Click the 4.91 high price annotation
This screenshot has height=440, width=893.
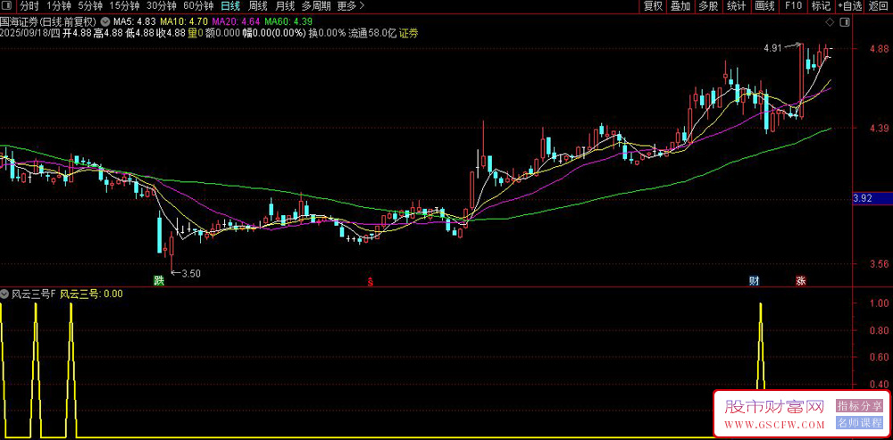click(772, 48)
